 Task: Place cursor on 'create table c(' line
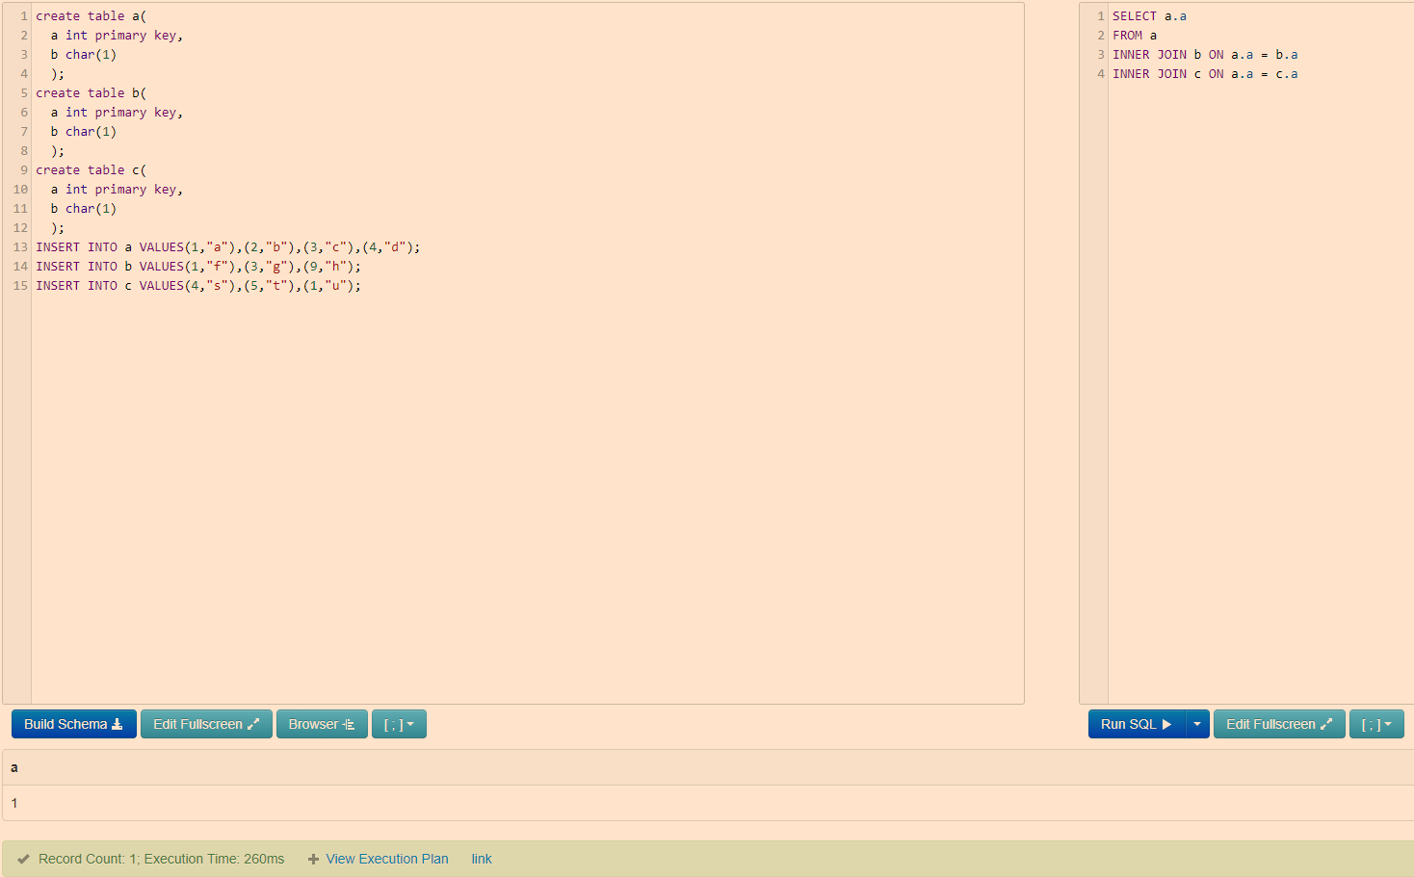pyautogui.click(x=92, y=170)
